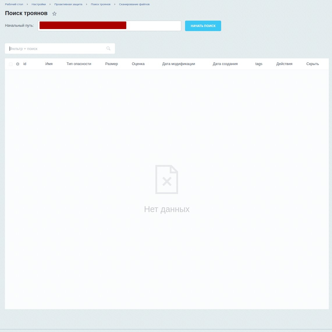
Task: Sort by Дата модификации column
Action: (179, 64)
